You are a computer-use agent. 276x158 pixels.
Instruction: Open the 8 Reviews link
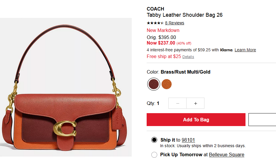(x=175, y=23)
